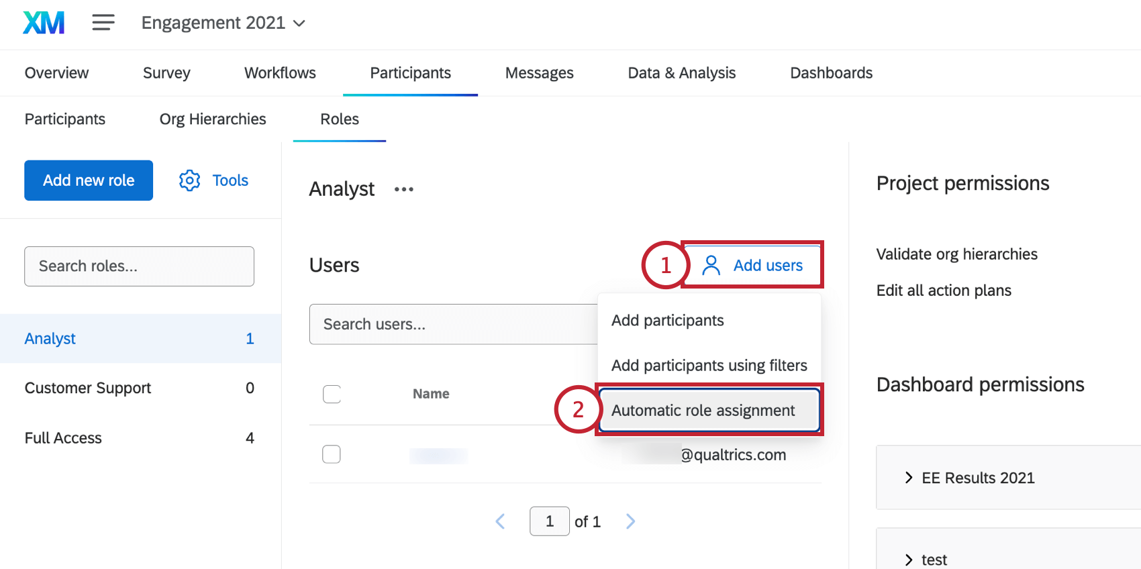This screenshot has height=569, width=1141.
Task: Click the Add new role button
Action: [x=88, y=180]
